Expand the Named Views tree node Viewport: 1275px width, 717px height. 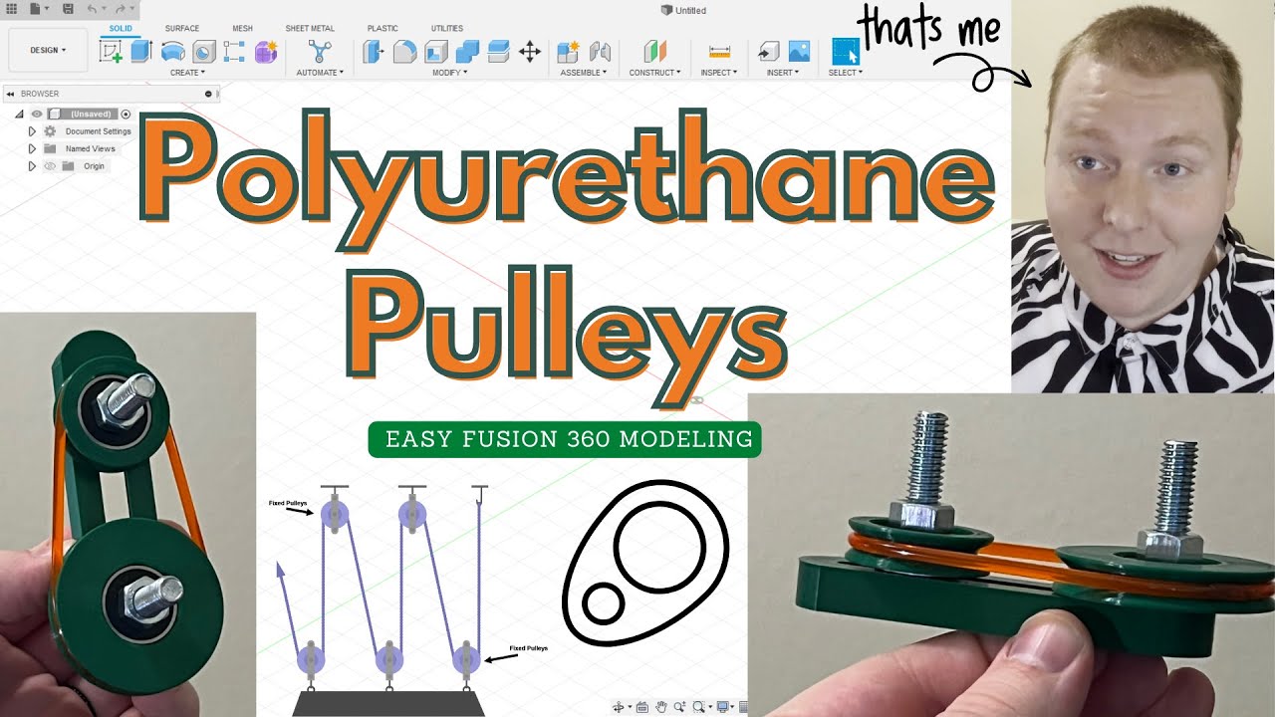32,148
